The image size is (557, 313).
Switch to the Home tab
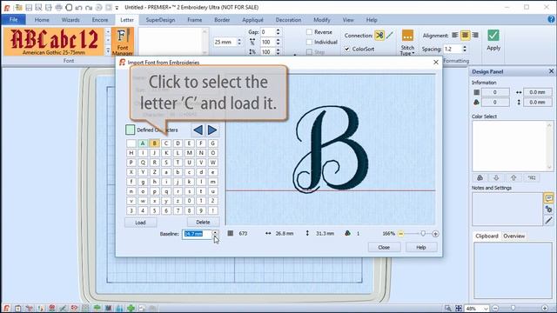[x=42, y=20]
